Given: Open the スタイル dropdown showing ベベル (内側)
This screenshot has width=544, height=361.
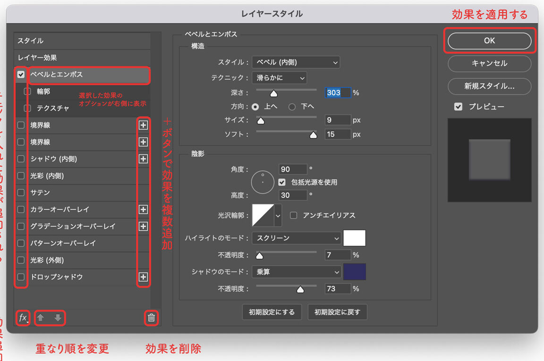Looking at the screenshot, I should click(296, 62).
